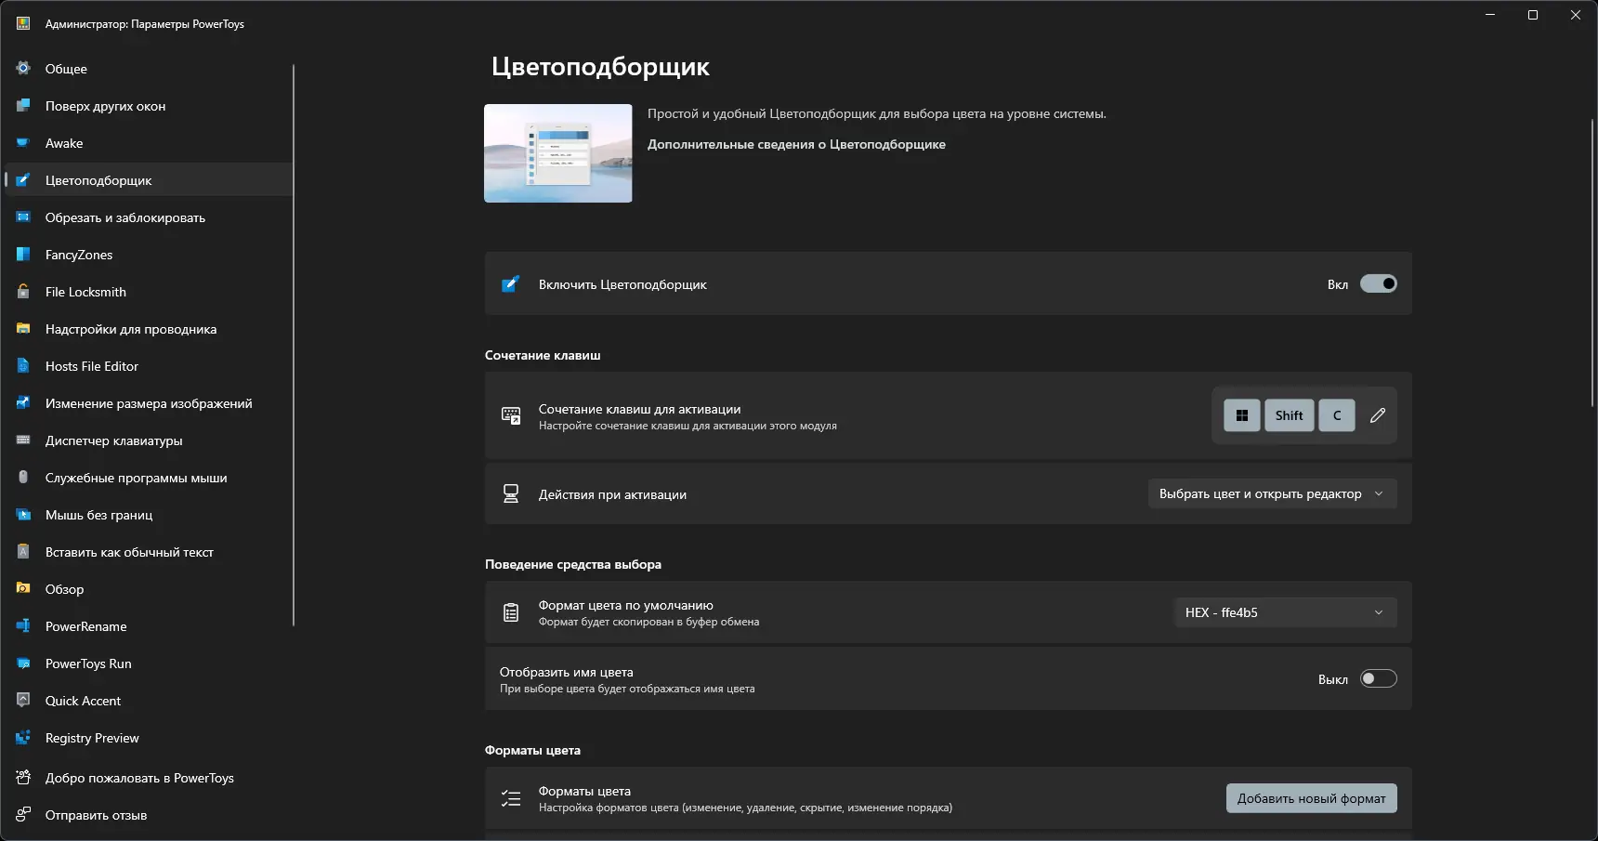
Task: Disable the Включить Цветоподборщик toggle
Action: tap(1378, 284)
